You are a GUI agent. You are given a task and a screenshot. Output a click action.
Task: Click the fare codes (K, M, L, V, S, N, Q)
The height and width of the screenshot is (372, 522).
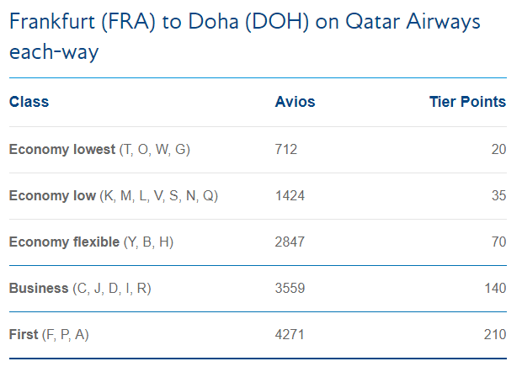tap(159, 196)
